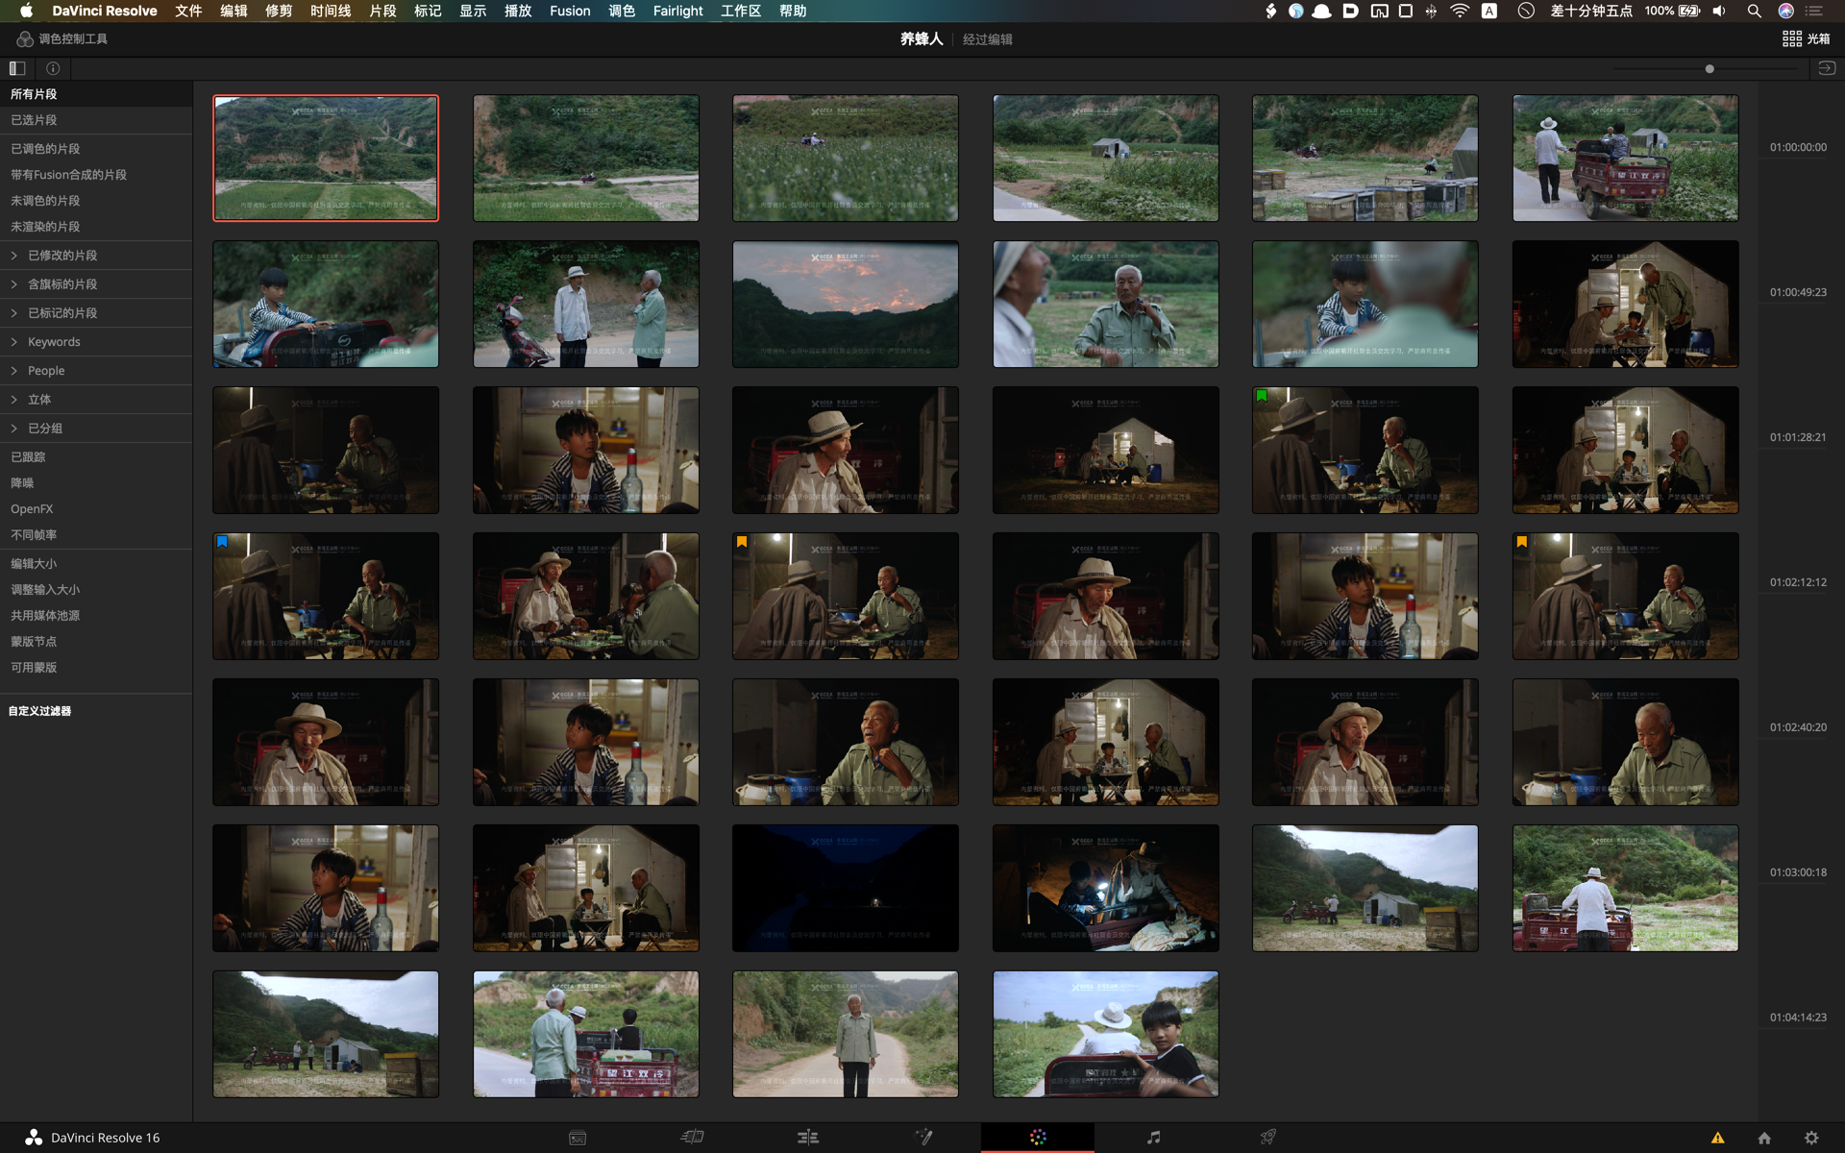Select the 未调色的片段 filter
The height and width of the screenshot is (1153, 1845).
pyautogui.click(x=45, y=201)
